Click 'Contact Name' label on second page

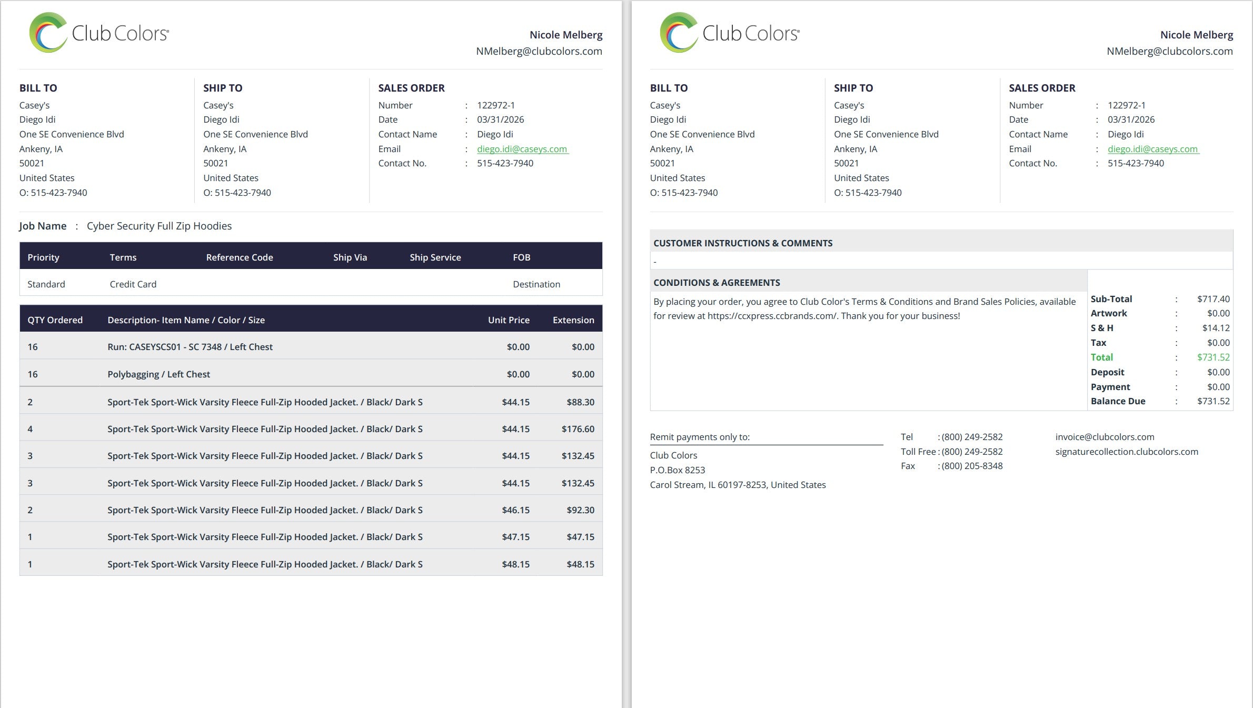pos(1038,134)
